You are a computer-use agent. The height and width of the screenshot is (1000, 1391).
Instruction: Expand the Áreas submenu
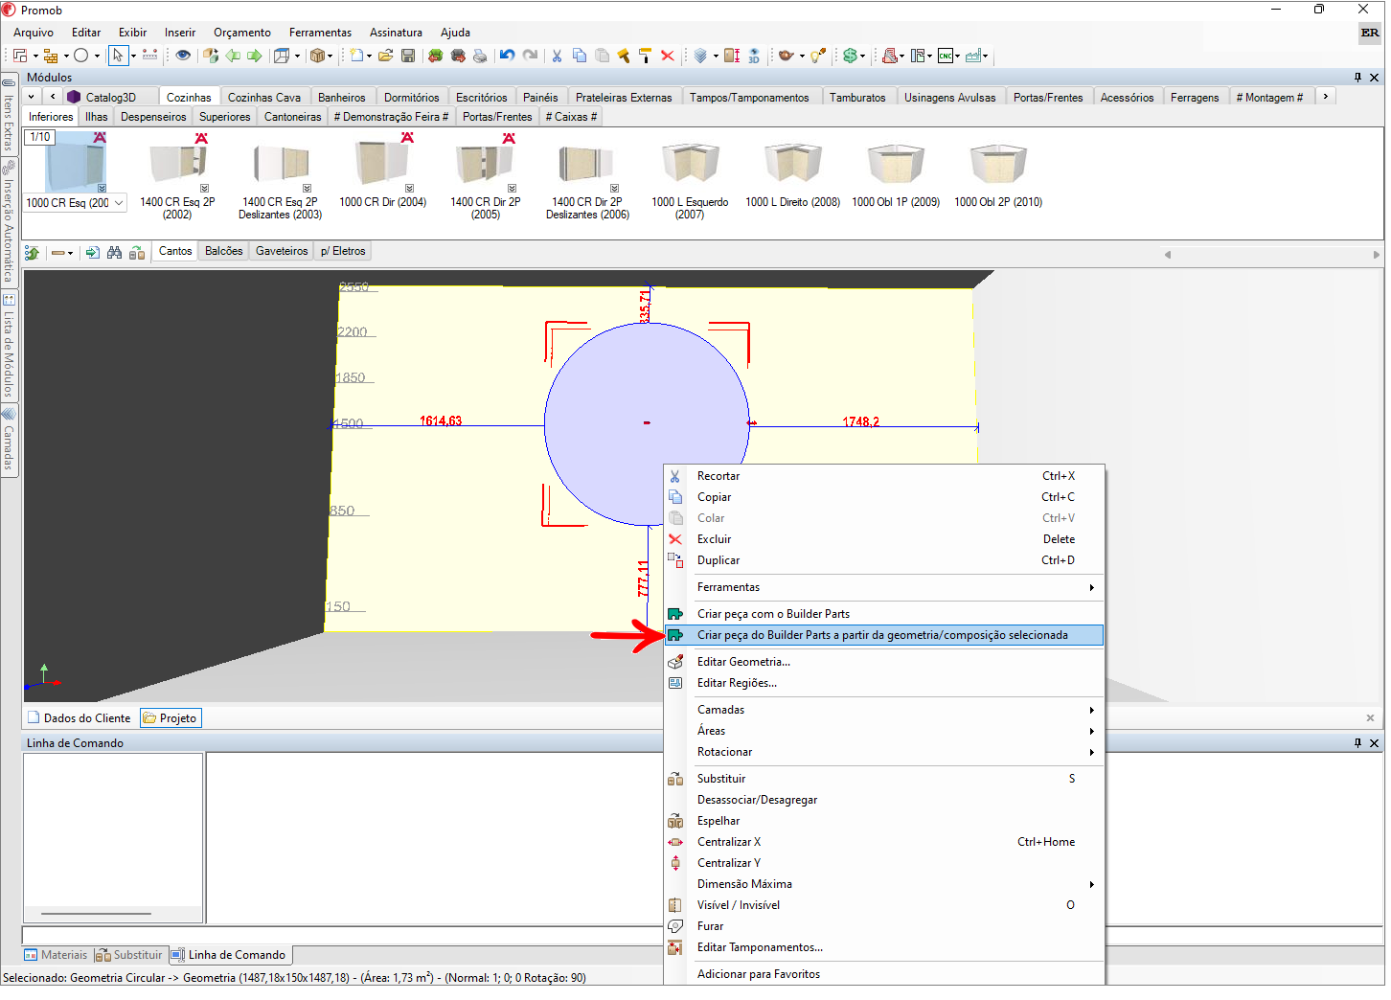(883, 731)
